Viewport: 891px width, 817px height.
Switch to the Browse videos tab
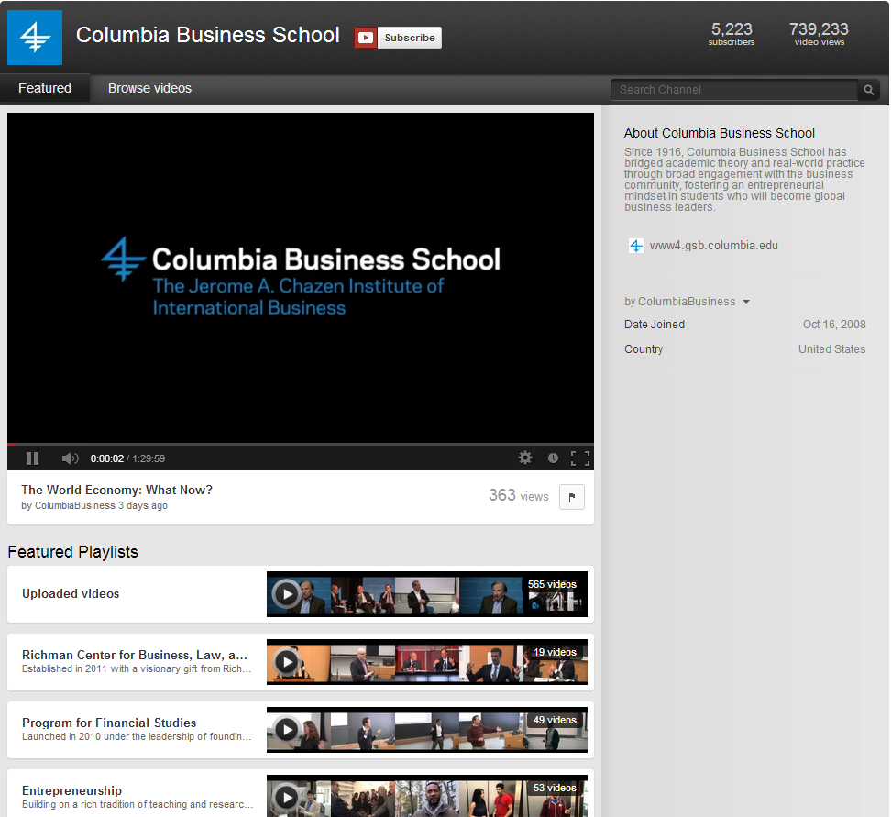(149, 88)
